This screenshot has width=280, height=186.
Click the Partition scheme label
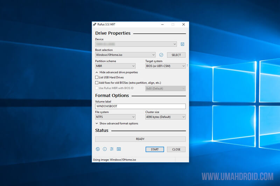[x=106, y=61]
